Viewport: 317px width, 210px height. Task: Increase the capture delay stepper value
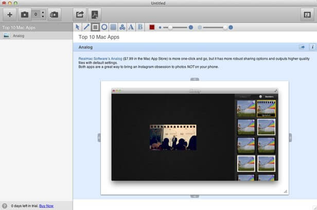point(43,12)
